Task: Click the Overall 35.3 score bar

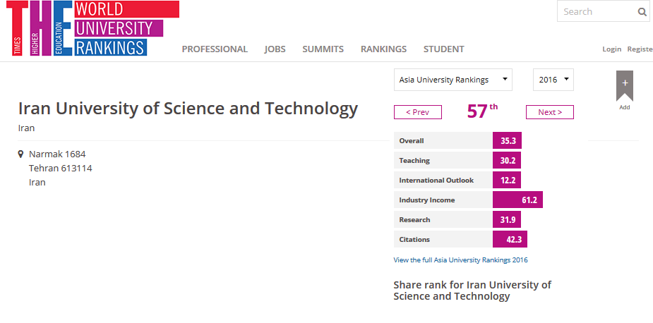Action: click(508, 140)
